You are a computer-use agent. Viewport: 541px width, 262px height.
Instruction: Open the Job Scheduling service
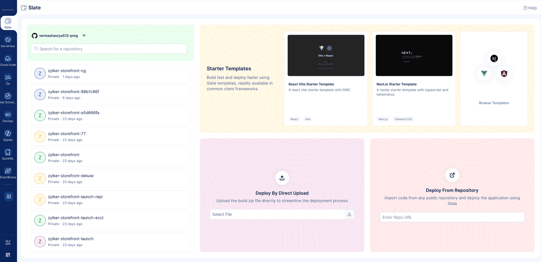[x=8, y=98]
